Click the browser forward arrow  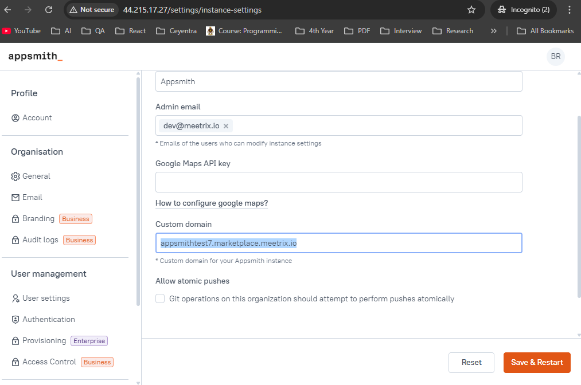pyautogui.click(x=28, y=10)
